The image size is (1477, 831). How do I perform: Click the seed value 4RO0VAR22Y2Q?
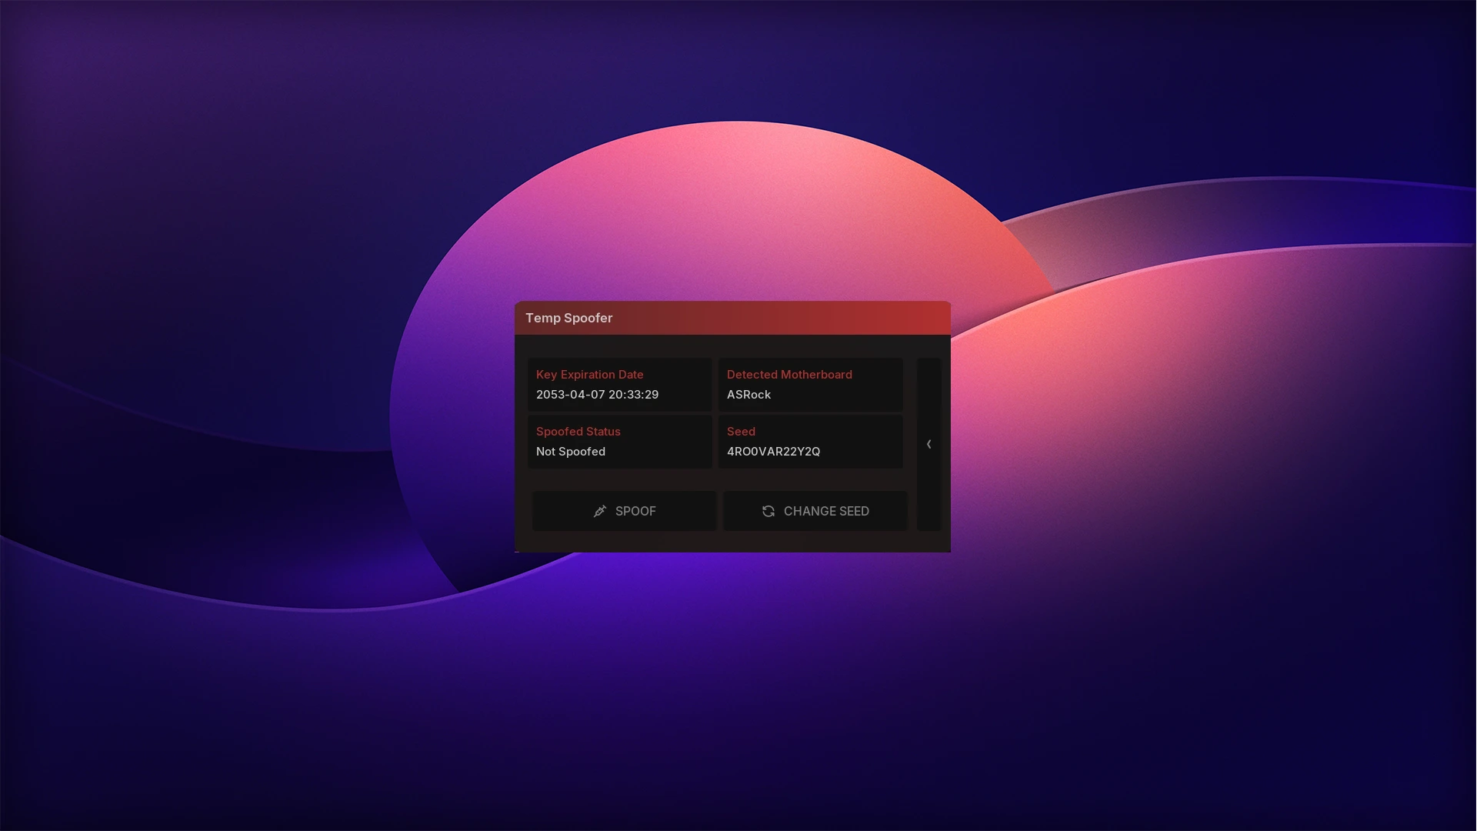tap(773, 452)
